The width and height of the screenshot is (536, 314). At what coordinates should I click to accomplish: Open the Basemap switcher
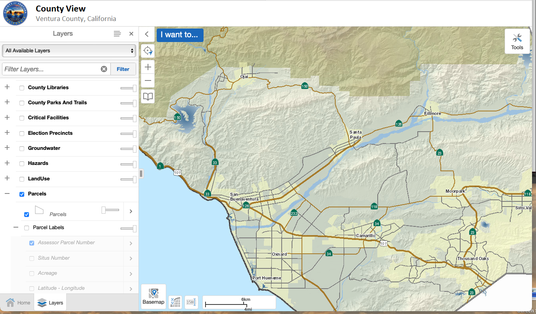(153, 297)
